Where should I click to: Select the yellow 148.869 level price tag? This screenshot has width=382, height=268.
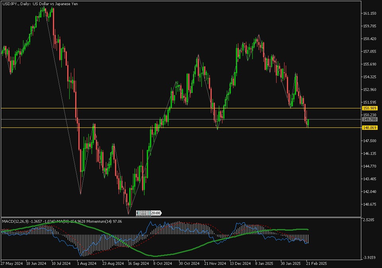tap(370, 128)
